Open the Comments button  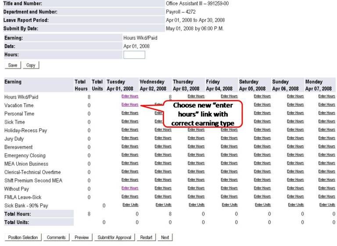click(x=56, y=237)
